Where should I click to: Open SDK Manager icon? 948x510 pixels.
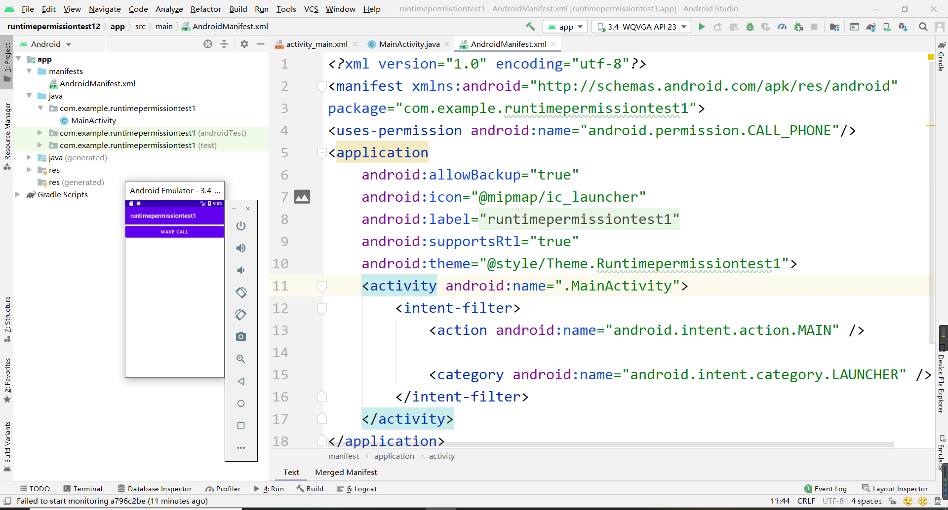tap(903, 27)
